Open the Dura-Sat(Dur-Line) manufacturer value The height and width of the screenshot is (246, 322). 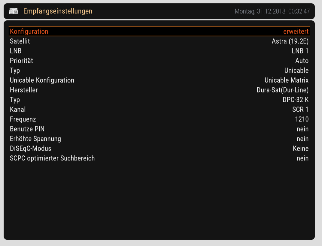[x=282, y=90]
